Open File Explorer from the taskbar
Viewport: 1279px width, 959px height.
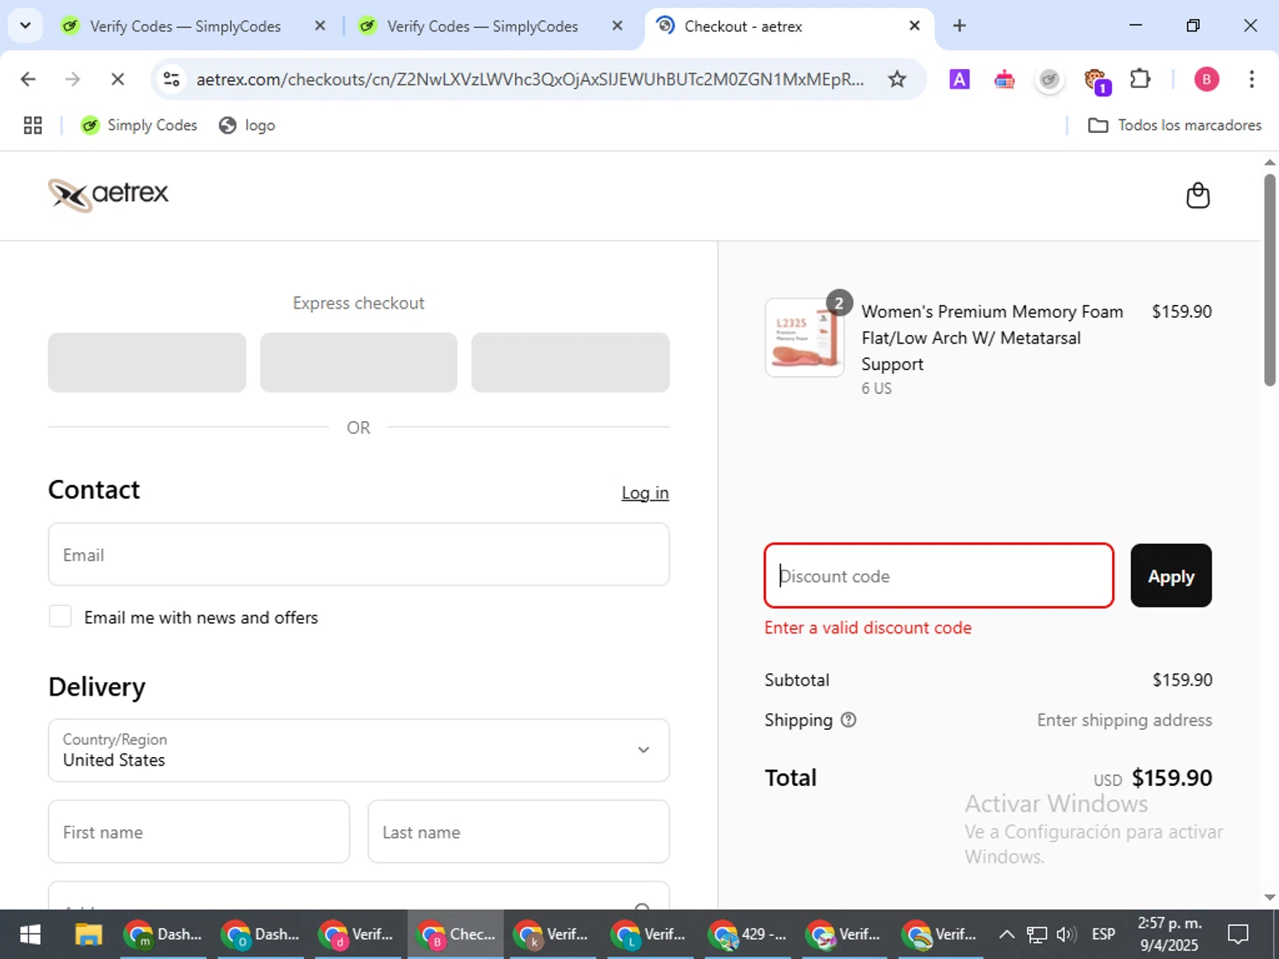click(88, 934)
